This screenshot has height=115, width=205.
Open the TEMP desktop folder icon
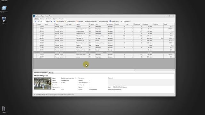tap(4, 110)
